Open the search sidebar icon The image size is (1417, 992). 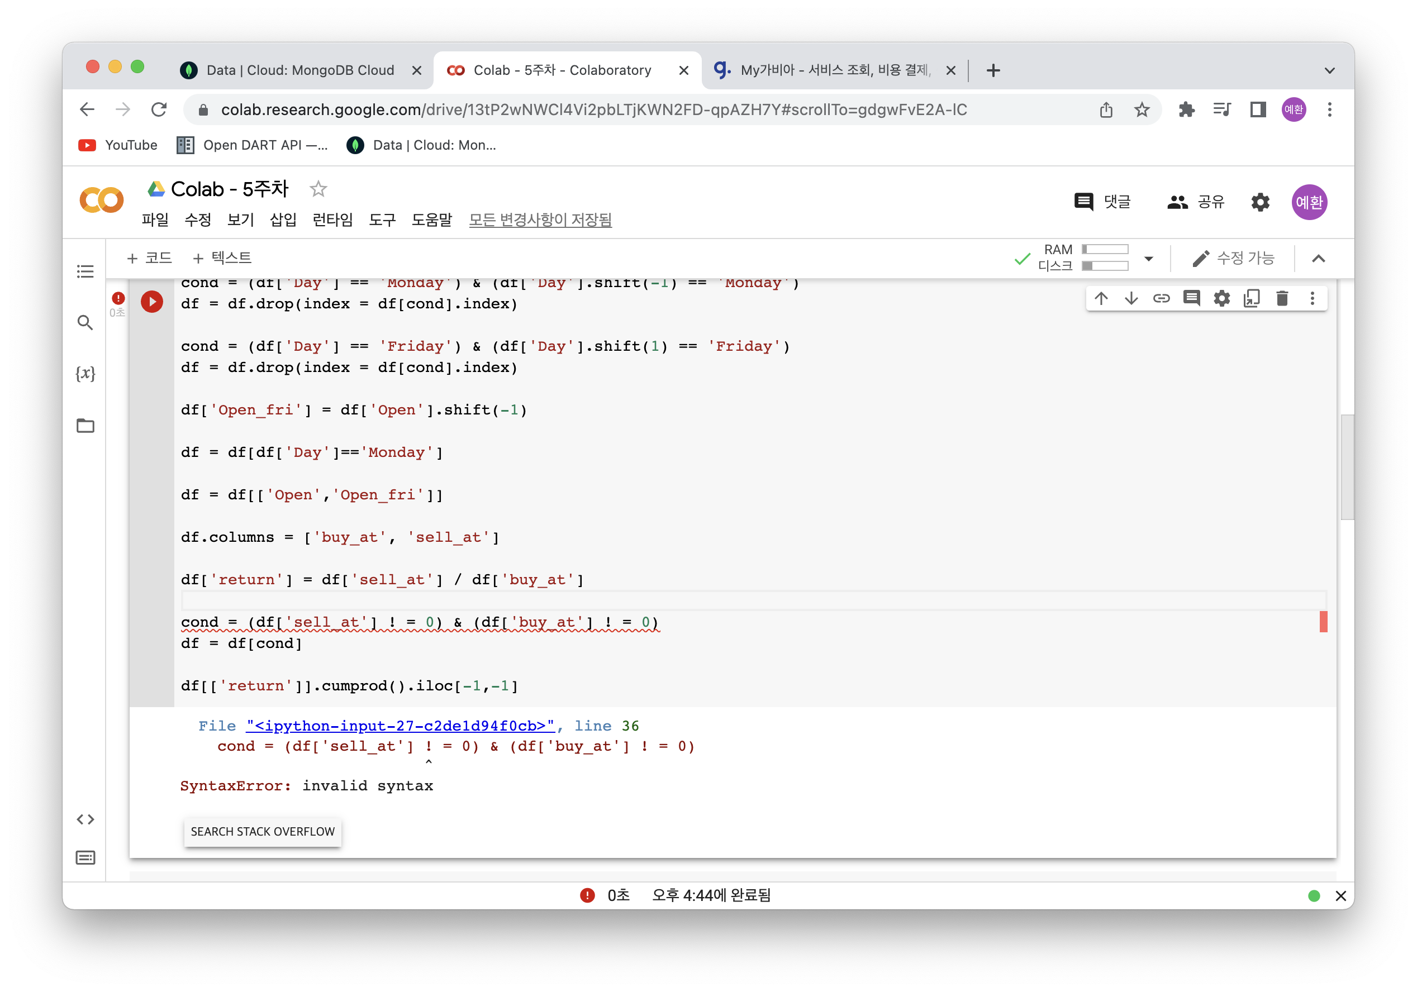[x=85, y=322]
